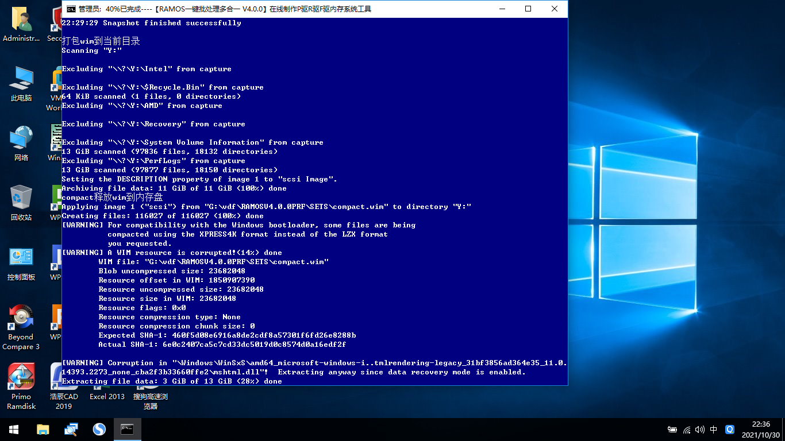Open the Administrator folder desktop icon
Image resolution: width=785 pixels, height=441 pixels.
pos(21,24)
